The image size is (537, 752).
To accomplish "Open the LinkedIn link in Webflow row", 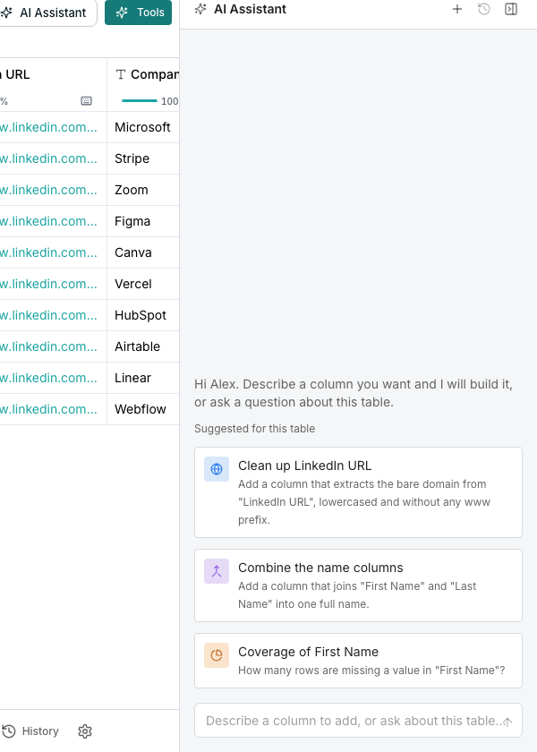I will (x=48, y=409).
